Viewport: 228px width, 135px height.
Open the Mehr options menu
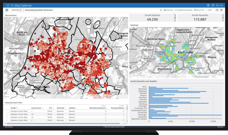[x=209, y=10]
